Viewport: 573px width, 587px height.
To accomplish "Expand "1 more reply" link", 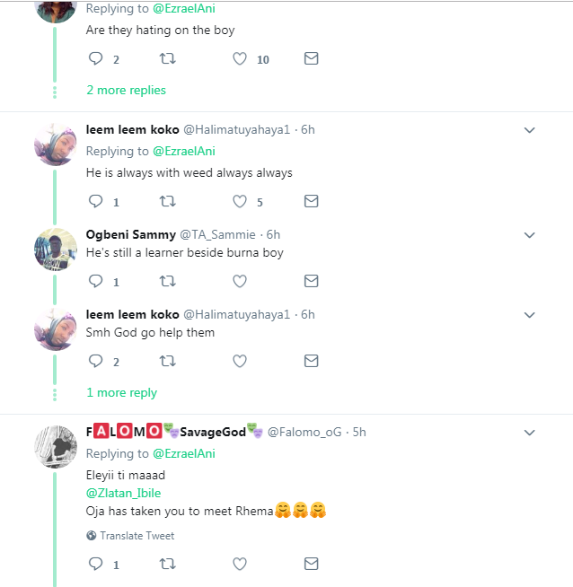I will 121,392.
